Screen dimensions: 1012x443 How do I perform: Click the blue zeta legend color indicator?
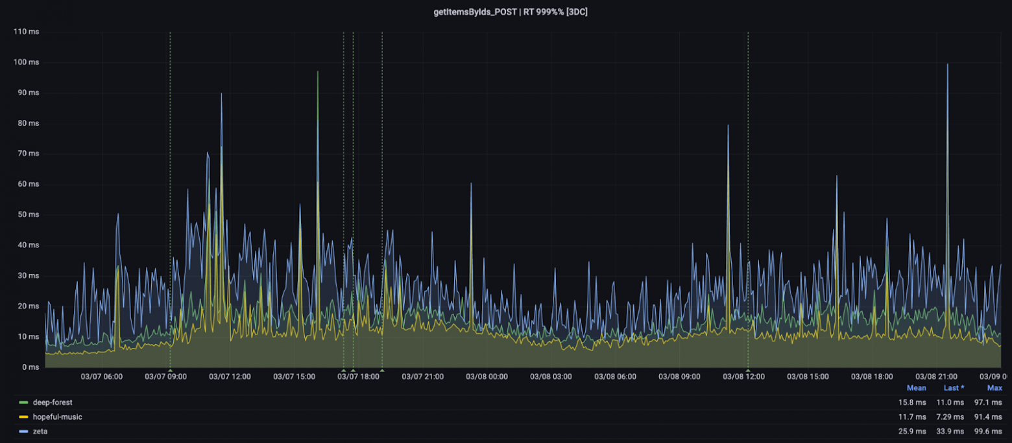pyautogui.click(x=24, y=431)
